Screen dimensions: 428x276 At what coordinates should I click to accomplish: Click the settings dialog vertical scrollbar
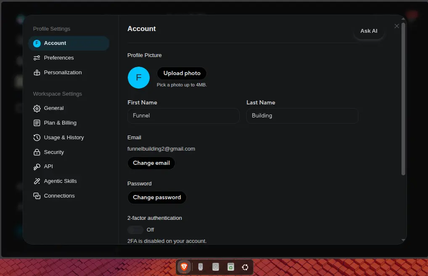(x=403, y=99)
